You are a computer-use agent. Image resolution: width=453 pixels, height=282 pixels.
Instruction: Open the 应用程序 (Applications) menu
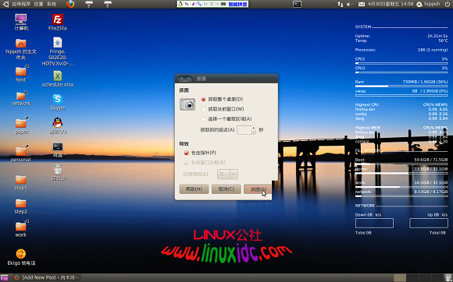[22, 4]
